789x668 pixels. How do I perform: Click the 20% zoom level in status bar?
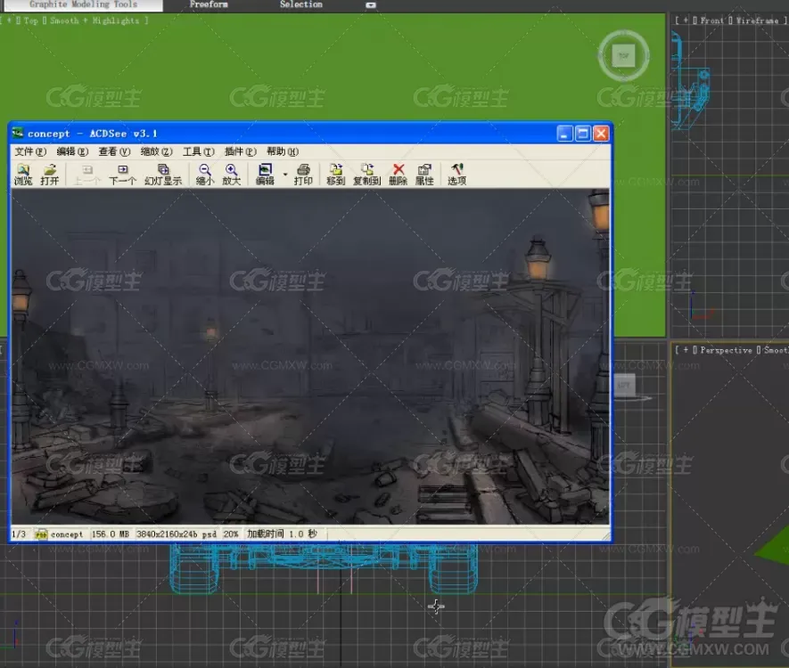[231, 534]
